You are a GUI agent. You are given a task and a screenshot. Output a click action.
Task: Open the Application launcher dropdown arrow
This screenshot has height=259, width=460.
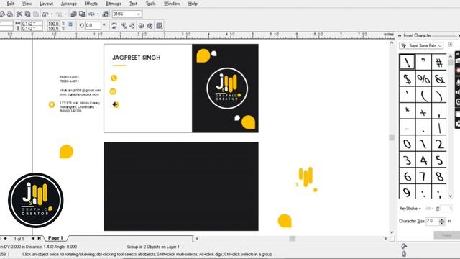pyautogui.click(x=98, y=14)
